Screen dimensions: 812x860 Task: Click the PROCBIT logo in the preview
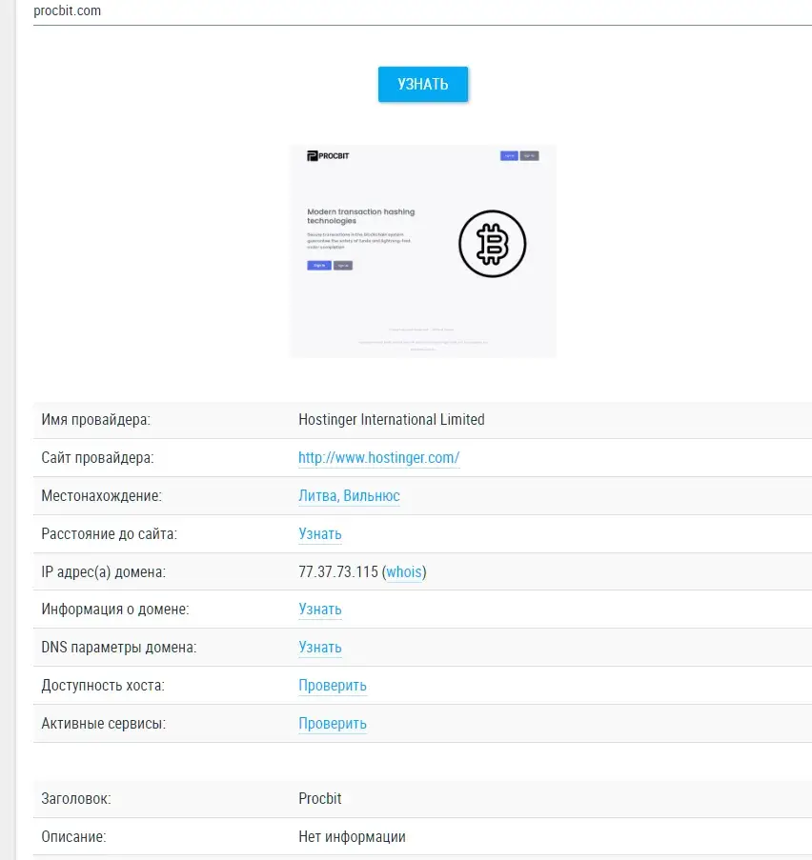pos(328,156)
